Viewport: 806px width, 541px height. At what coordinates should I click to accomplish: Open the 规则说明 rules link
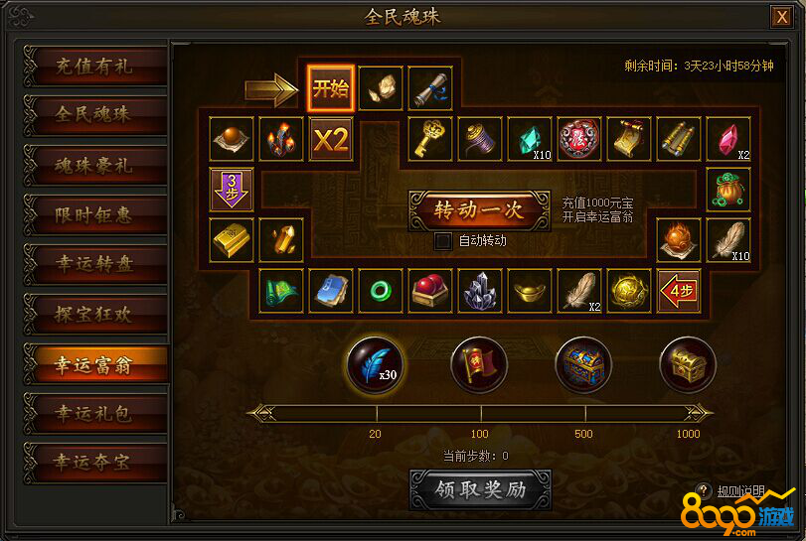(x=740, y=491)
